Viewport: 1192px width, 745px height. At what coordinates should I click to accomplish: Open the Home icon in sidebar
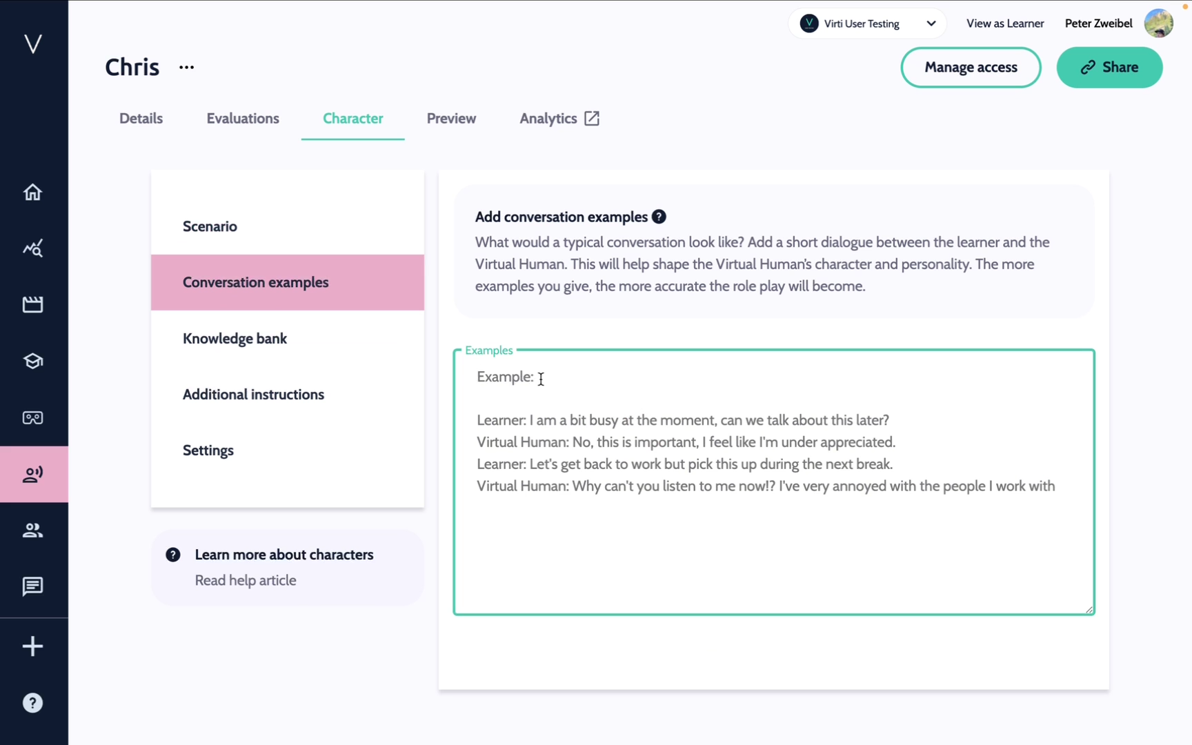[32, 192]
